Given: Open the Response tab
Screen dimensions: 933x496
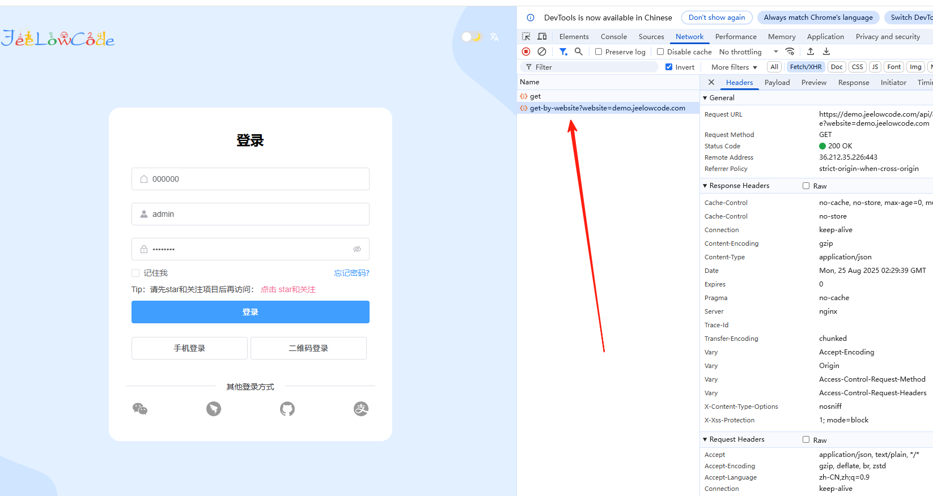Looking at the screenshot, I should [x=854, y=82].
